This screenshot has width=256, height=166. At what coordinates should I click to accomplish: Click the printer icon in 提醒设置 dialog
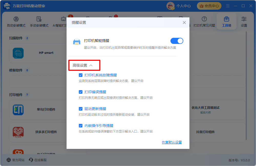77,42
